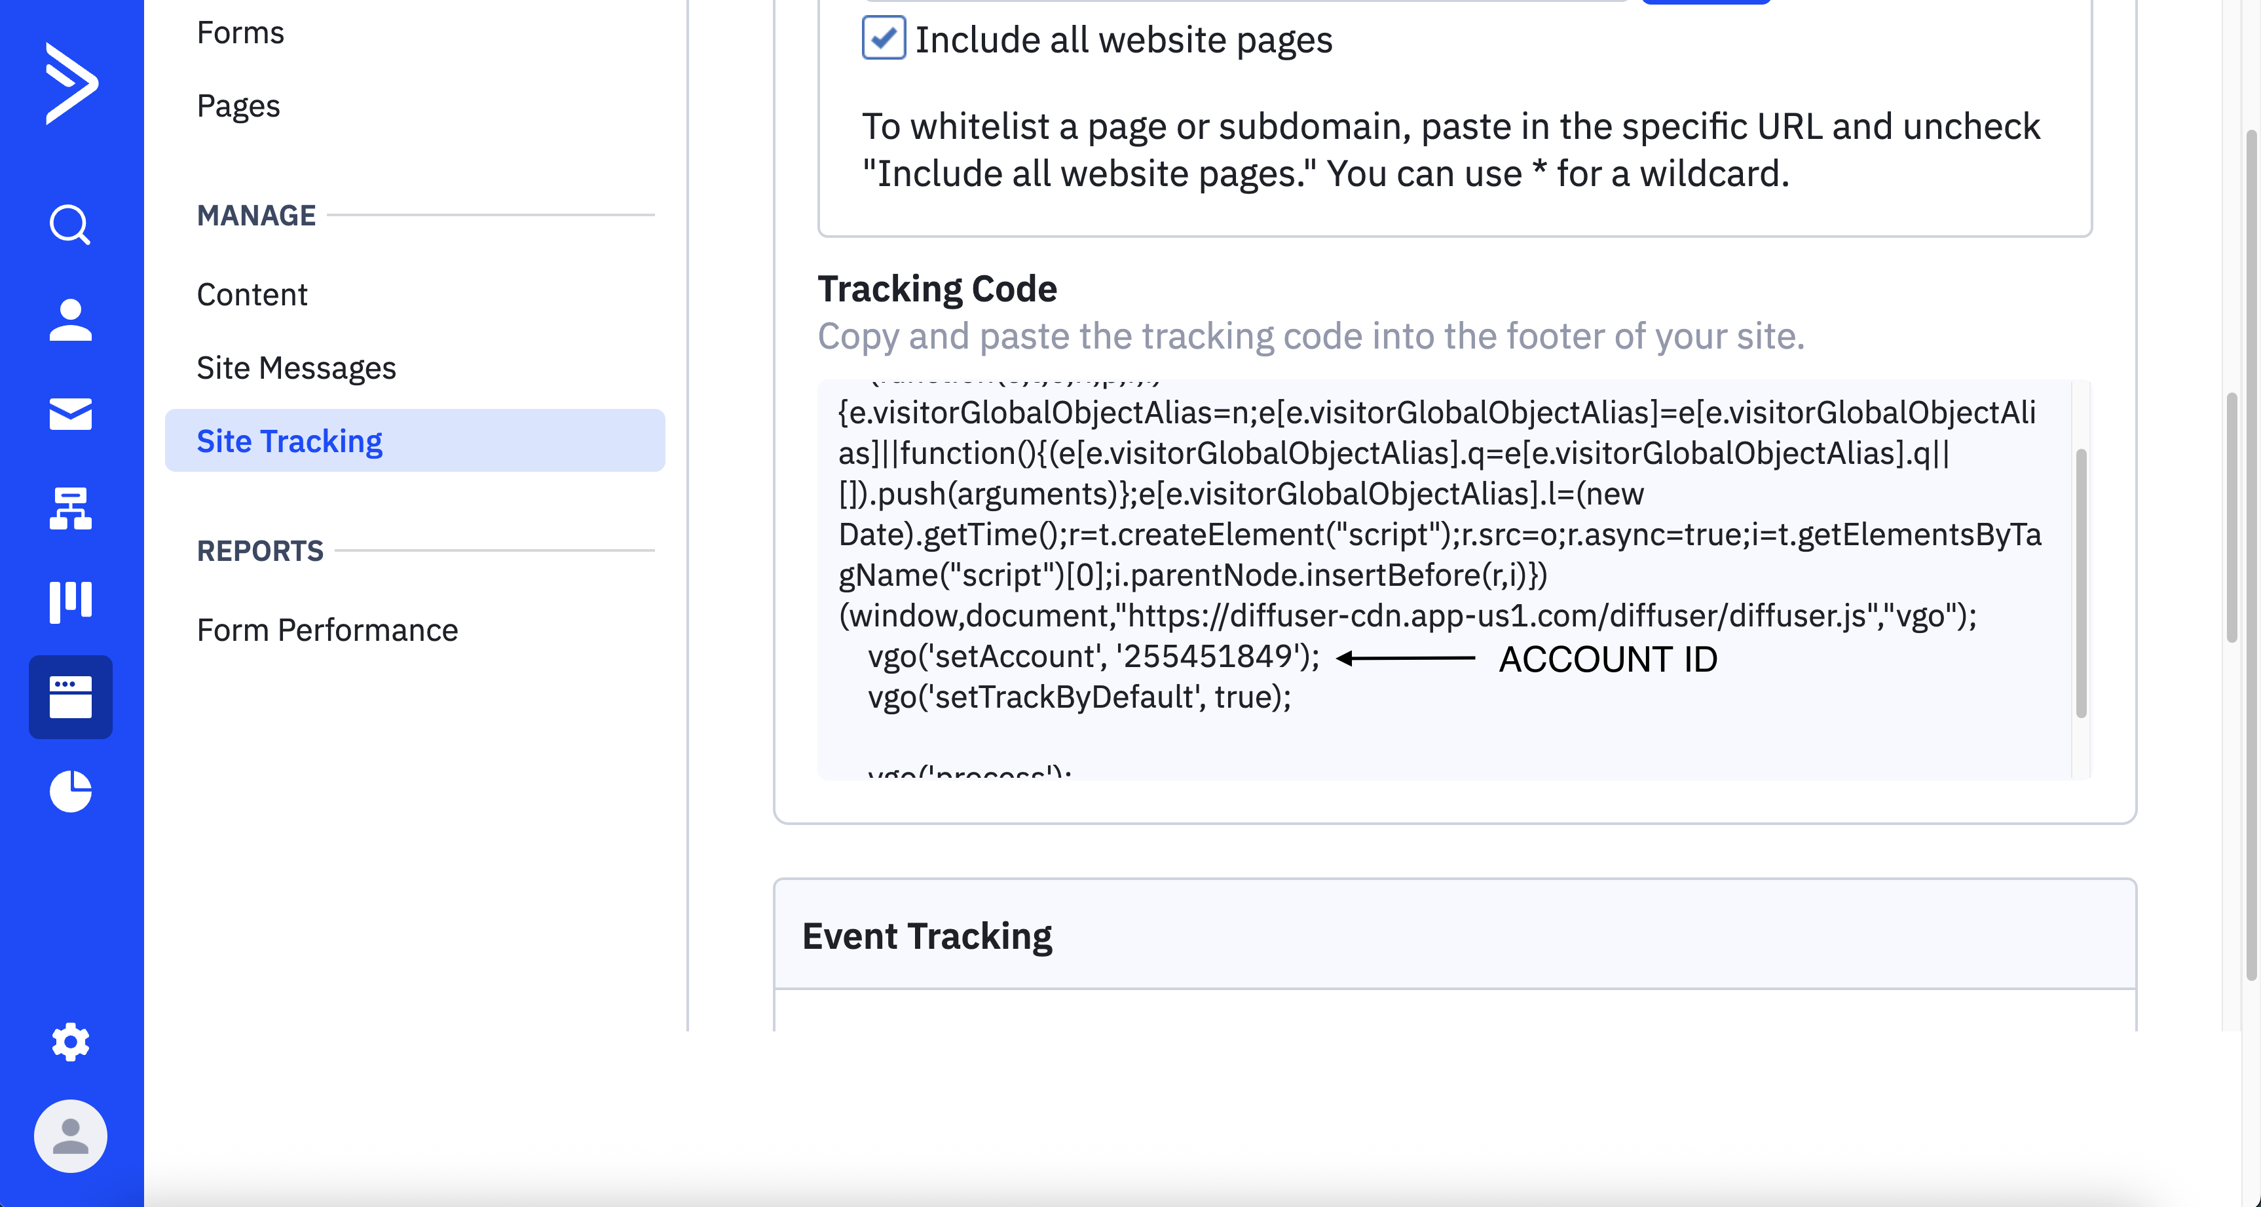Open the Automations flowchart icon
This screenshot has width=2261, height=1207.
[x=70, y=508]
